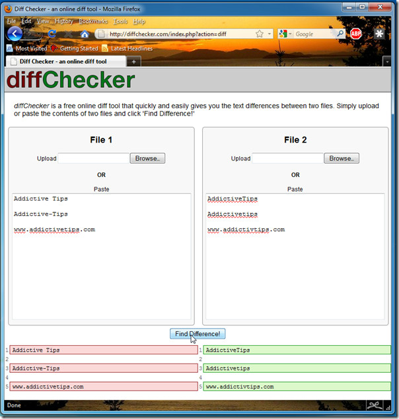
Task: Click the page icon in the address bar
Action: (101, 34)
